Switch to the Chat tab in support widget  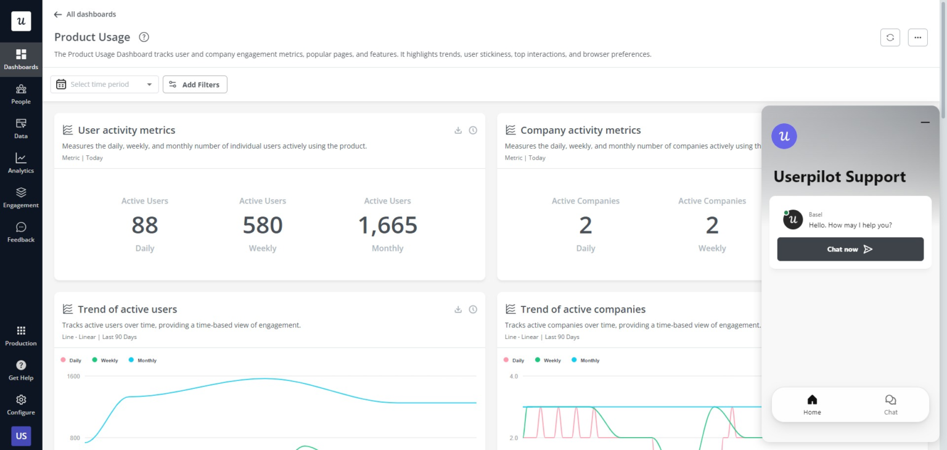click(890, 404)
